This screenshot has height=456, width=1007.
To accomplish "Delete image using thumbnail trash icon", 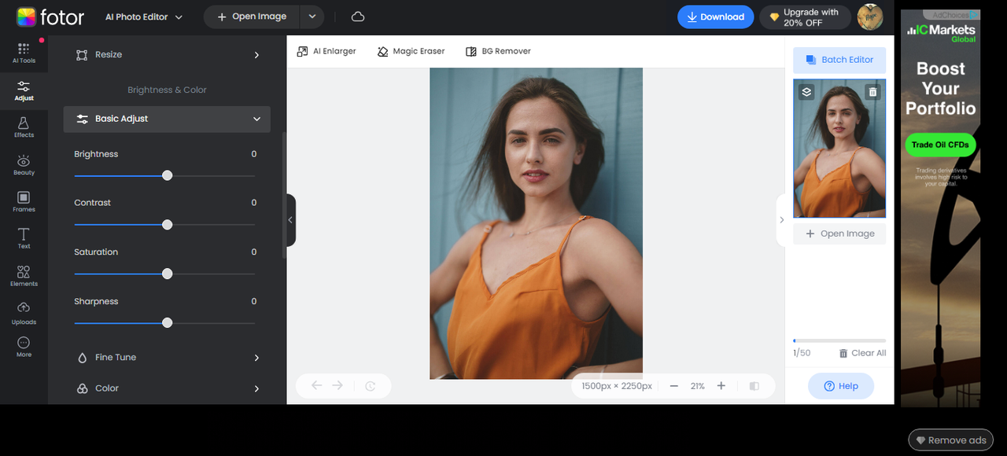I will [872, 92].
